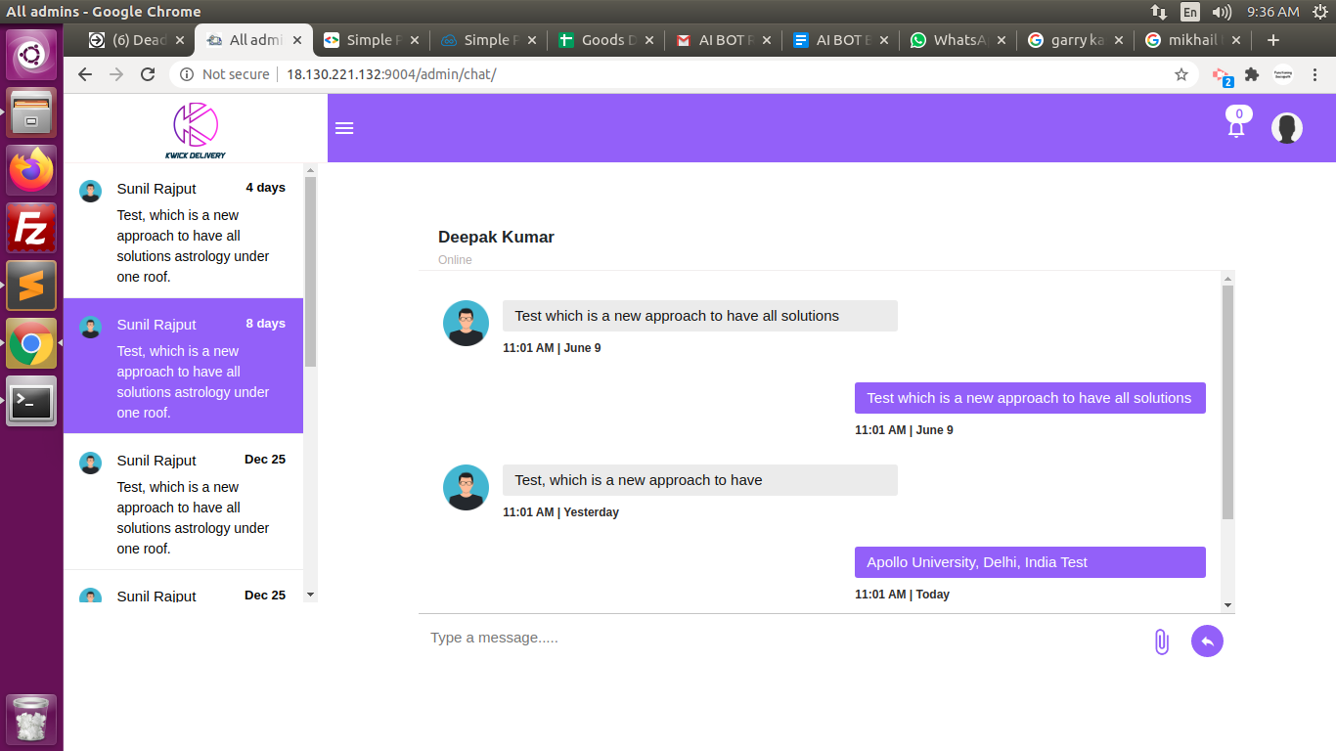The height and width of the screenshot is (751, 1336).
Task: Bookmark this page with star icon
Action: tap(1181, 74)
